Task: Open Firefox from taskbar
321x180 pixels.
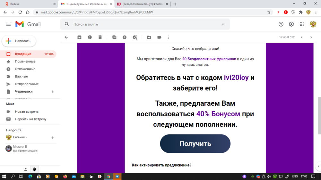Action: coord(65,176)
